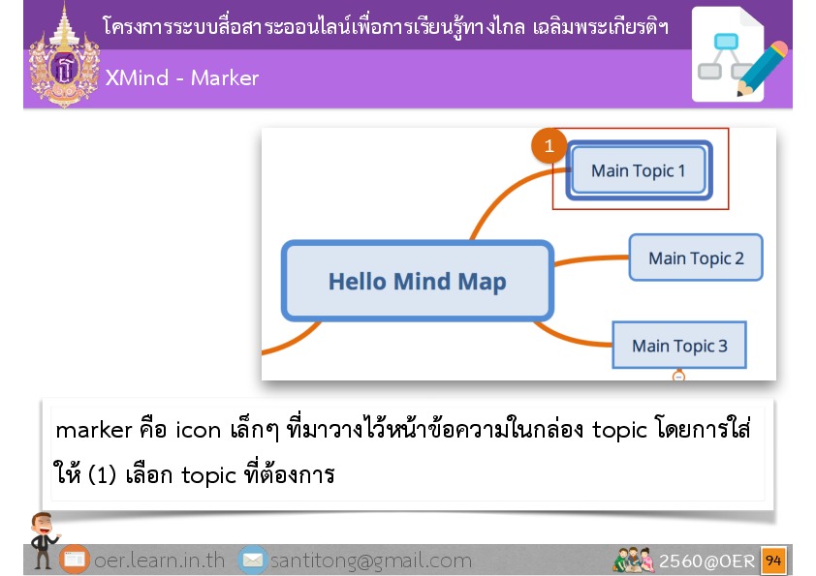Collapse the branch under Main Topic 3
Screen dimensions: 816x576
click(x=678, y=376)
